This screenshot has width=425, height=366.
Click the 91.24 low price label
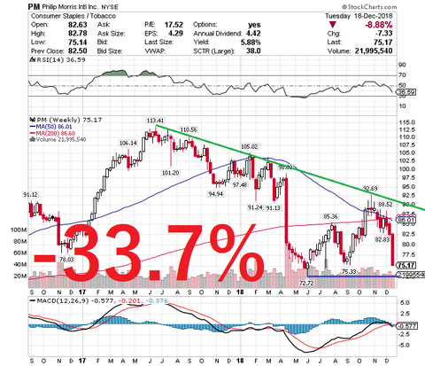pyautogui.click(x=255, y=207)
